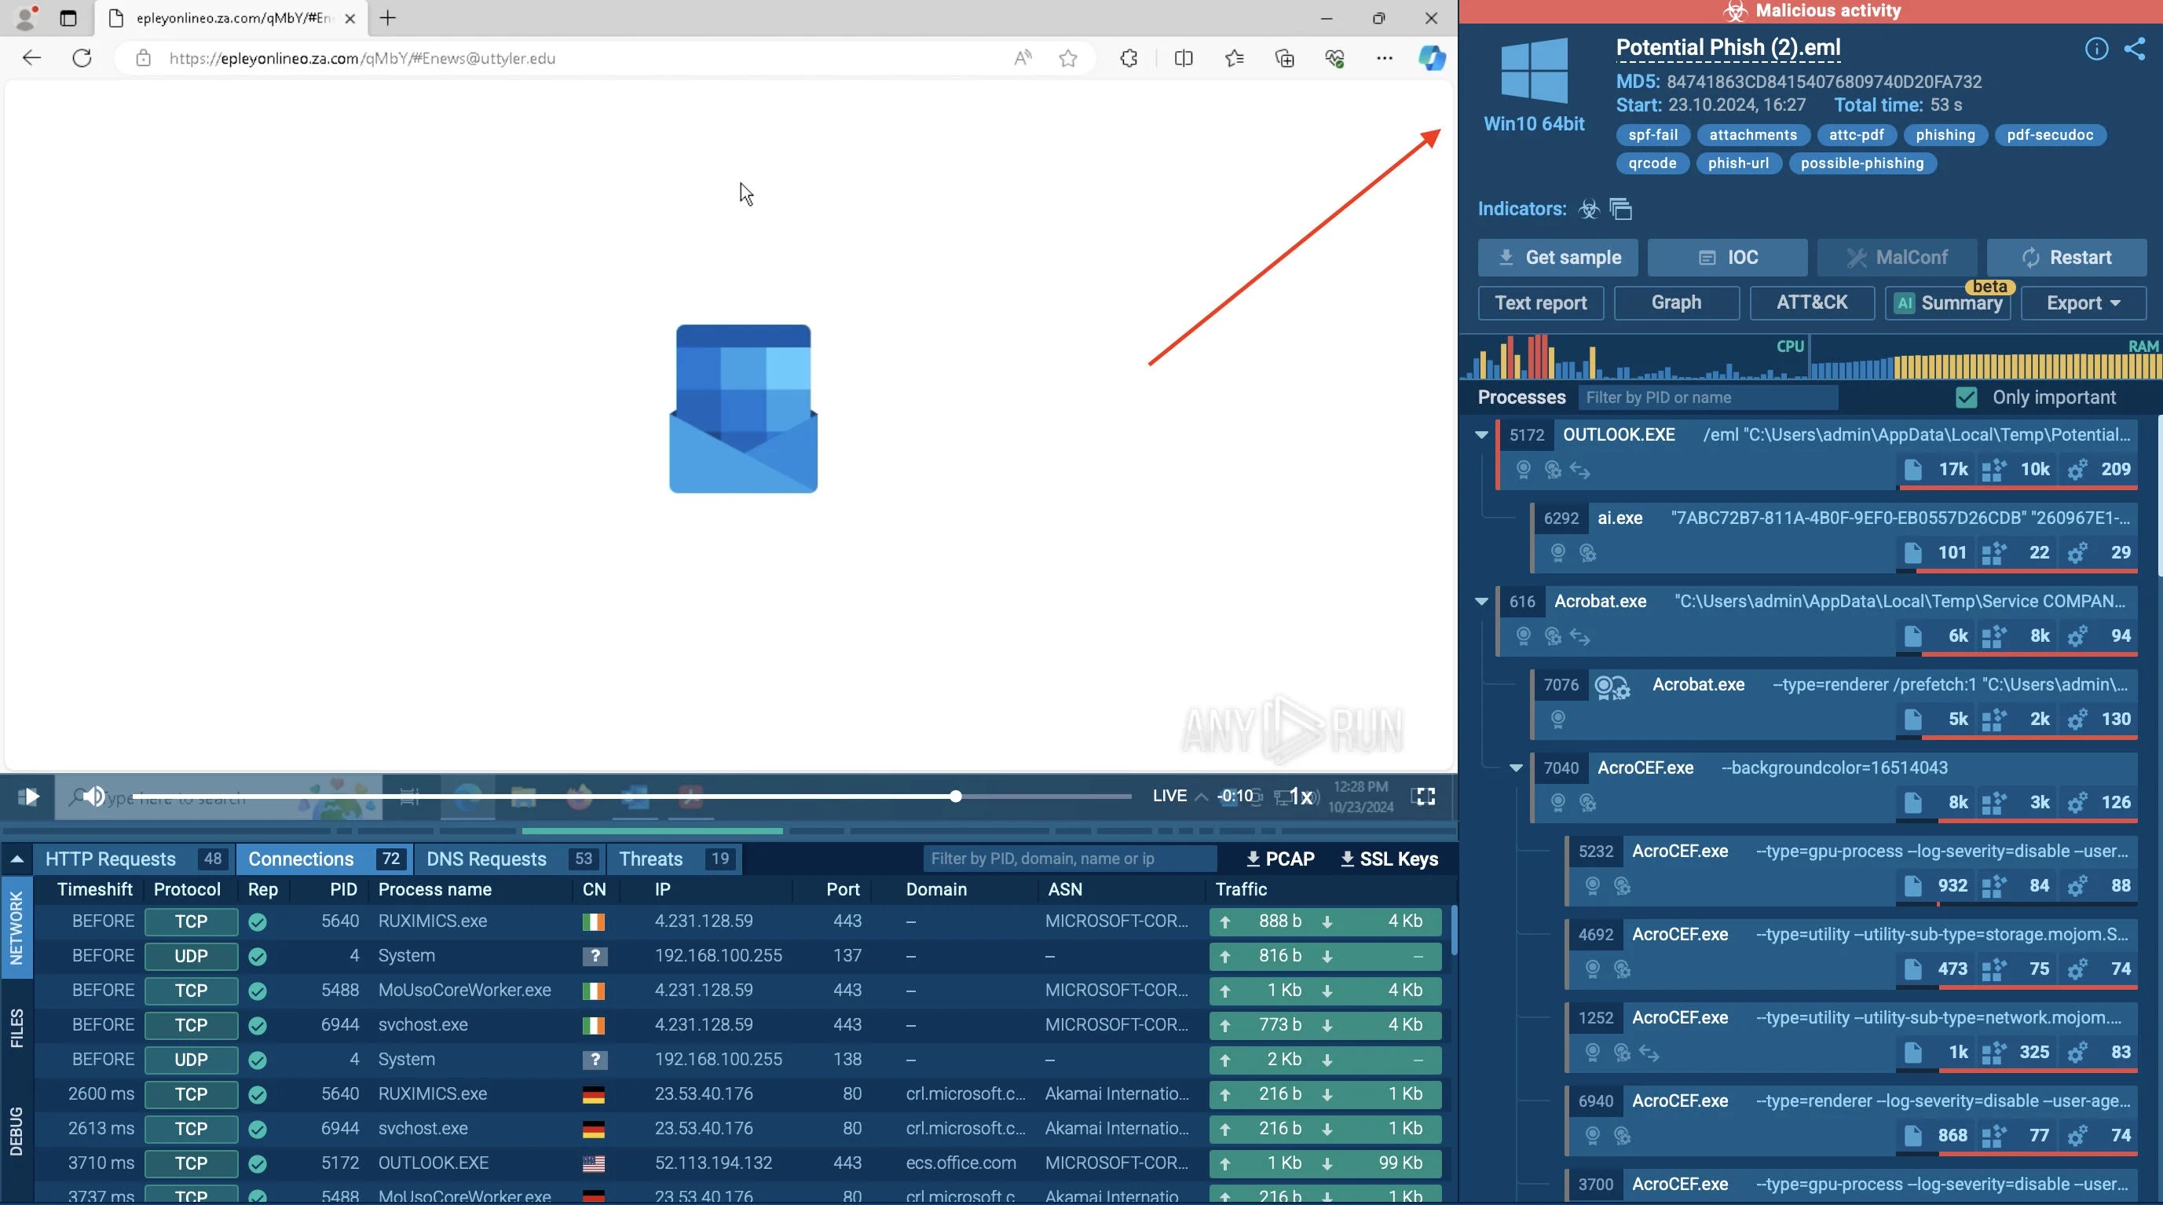
Task: Sort connections by Timeshift column
Action: coord(95,889)
